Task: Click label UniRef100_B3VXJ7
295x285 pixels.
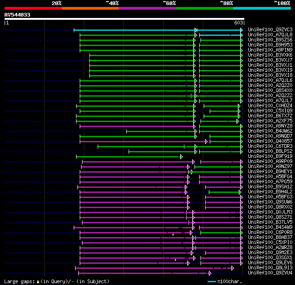Action: point(270,60)
